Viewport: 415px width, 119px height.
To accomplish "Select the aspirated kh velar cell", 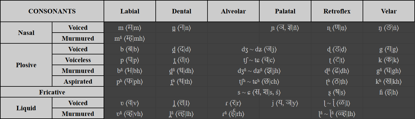I will click(x=389, y=81).
